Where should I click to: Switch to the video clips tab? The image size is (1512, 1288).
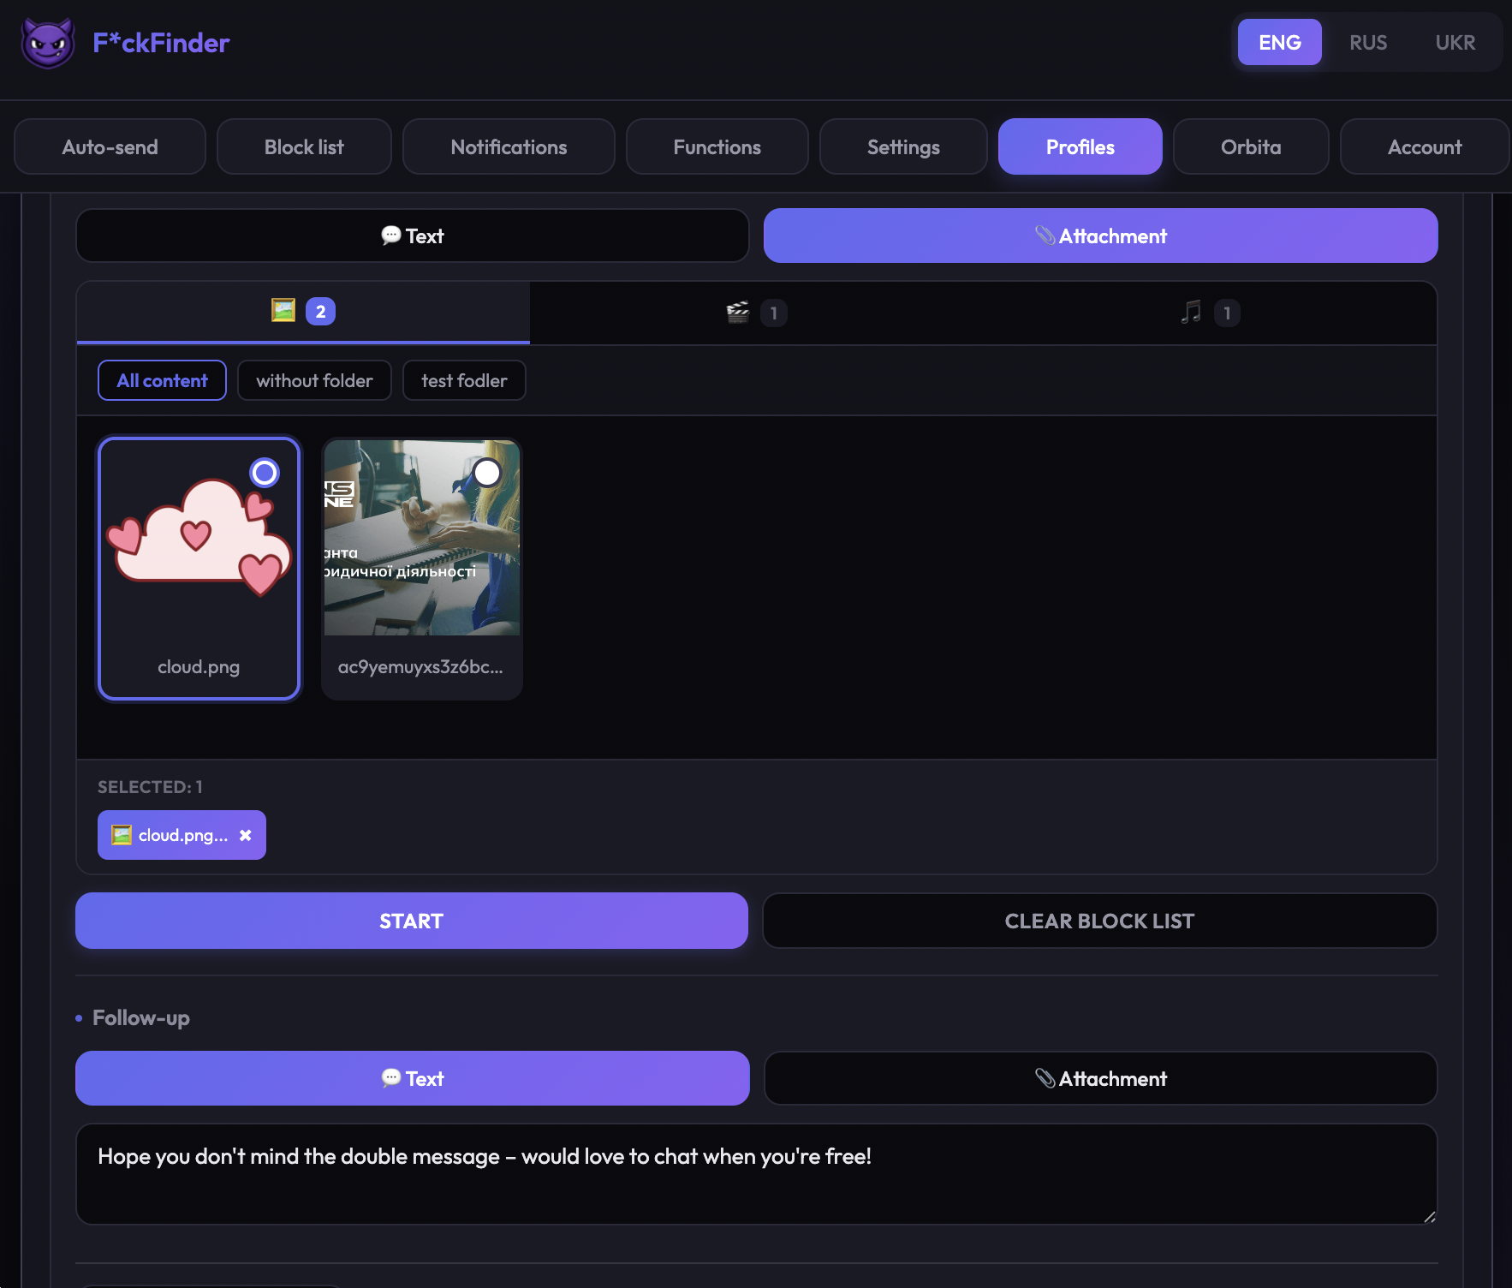click(x=755, y=313)
